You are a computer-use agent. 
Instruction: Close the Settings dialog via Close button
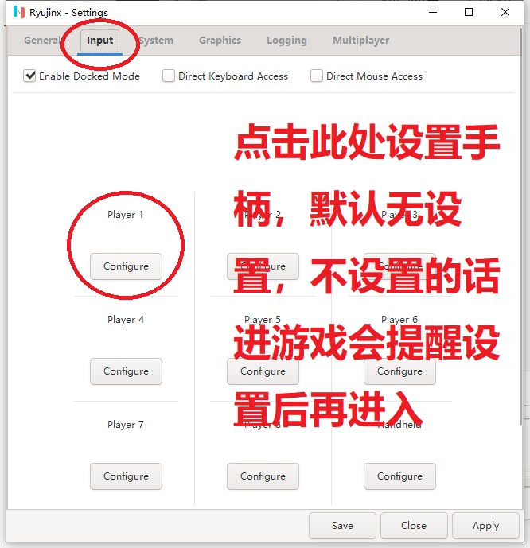tap(414, 526)
